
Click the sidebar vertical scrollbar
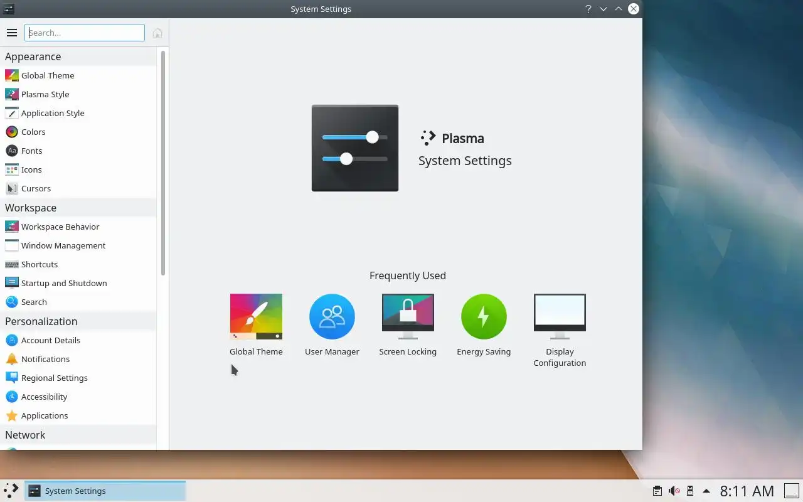tap(163, 163)
